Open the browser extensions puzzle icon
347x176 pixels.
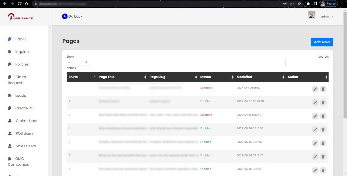click(308, 4)
